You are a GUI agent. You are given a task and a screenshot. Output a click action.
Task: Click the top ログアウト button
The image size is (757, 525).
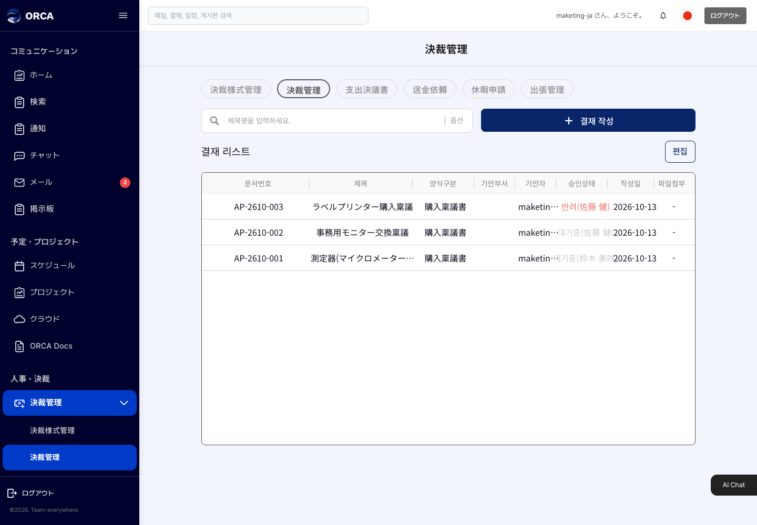725,16
